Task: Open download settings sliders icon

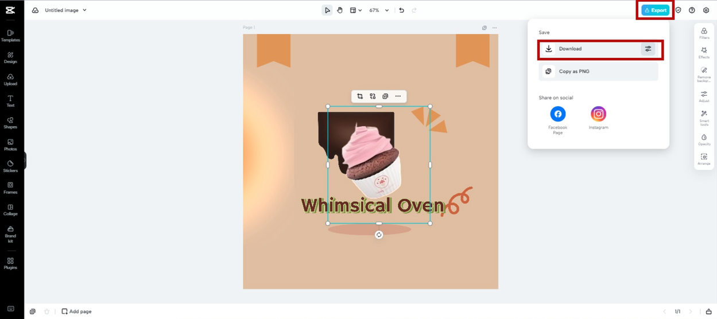Action: [648, 49]
